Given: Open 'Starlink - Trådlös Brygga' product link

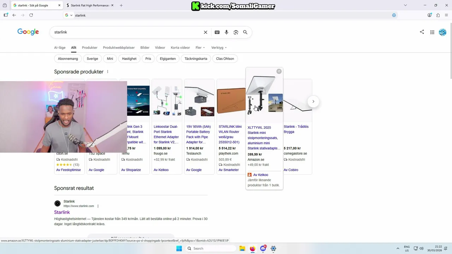Looking at the screenshot, I should [296, 129].
